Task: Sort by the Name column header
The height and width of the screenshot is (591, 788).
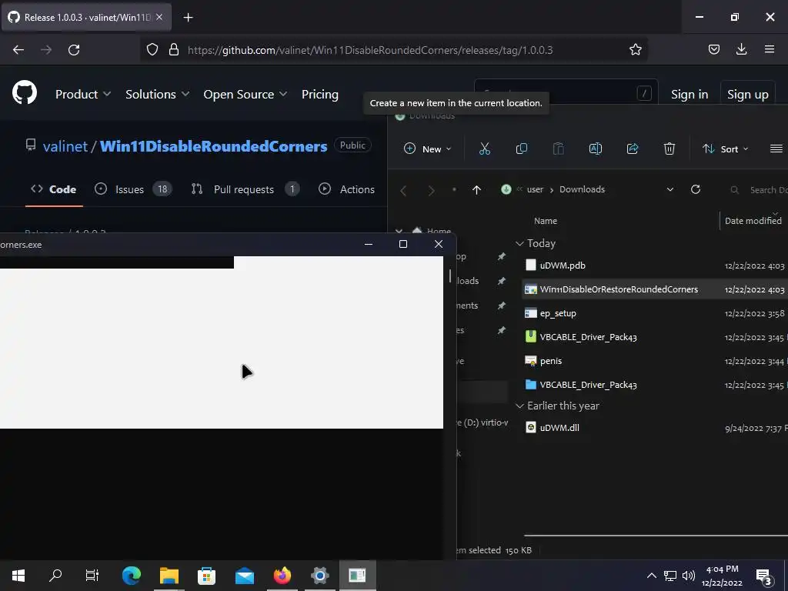Action: [x=546, y=221]
